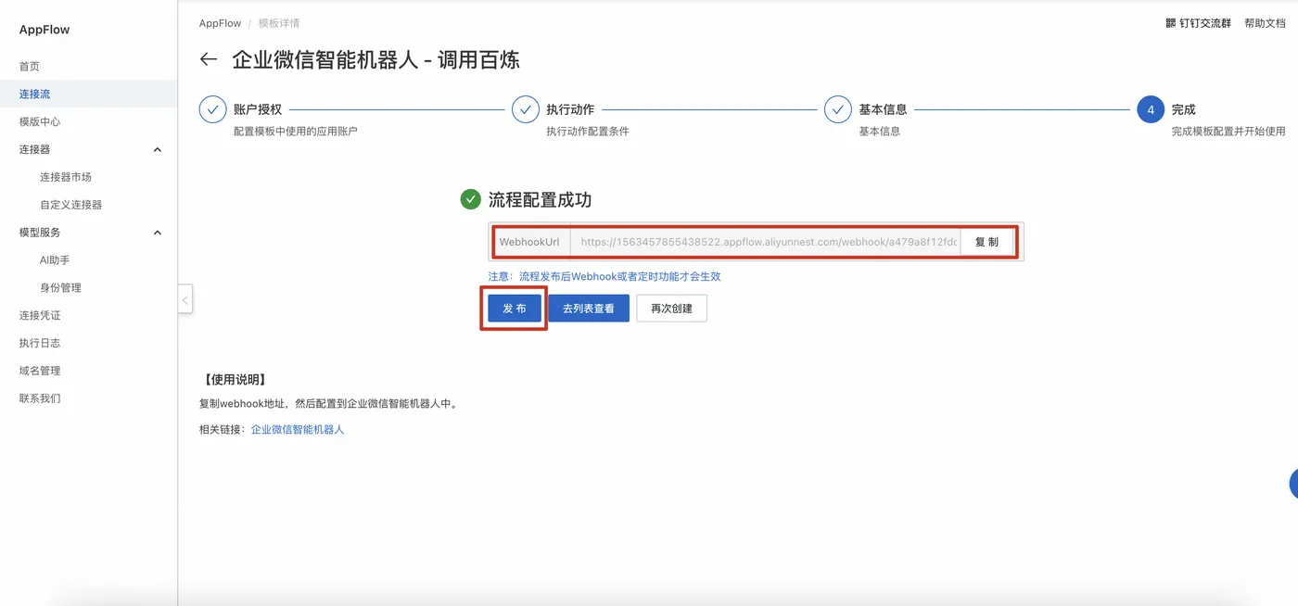The width and height of the screenshot is (1298, 606).
Task: Click the step 4 完成 circle
Action: tap(1151, 109)
